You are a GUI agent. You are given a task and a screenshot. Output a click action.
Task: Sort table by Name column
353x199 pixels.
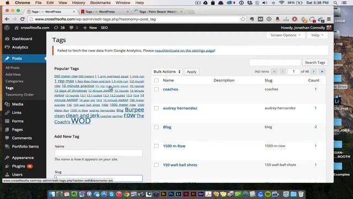pos(168,80)
